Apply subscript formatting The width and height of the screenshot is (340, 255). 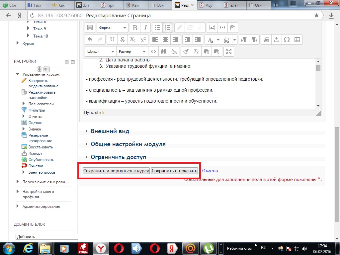tap(133, 40)
